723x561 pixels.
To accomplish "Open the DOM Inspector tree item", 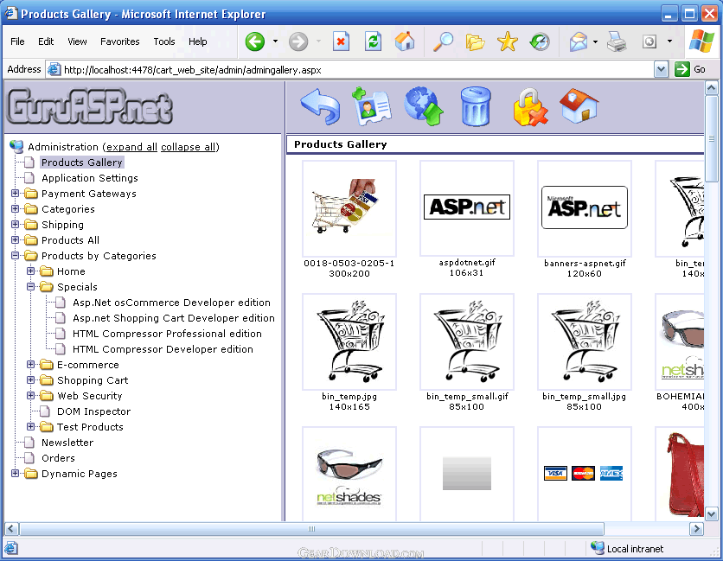I will (93, 411).
